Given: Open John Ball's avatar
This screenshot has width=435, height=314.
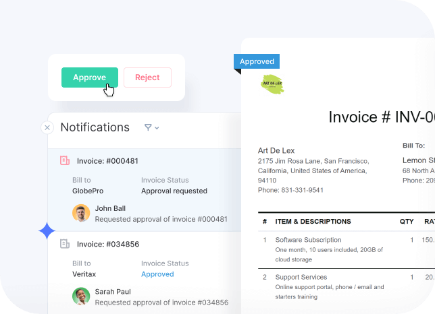Looking at the screenshot, I should 81,213.
